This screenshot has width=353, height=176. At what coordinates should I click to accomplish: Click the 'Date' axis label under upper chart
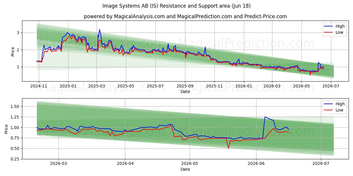(185, 92)
